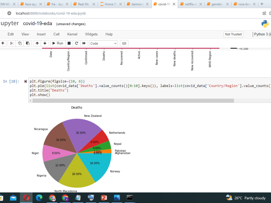Click the notebook title covid-19-eda
The height and width of the screenshot is (203, 271).
[38, 24]
